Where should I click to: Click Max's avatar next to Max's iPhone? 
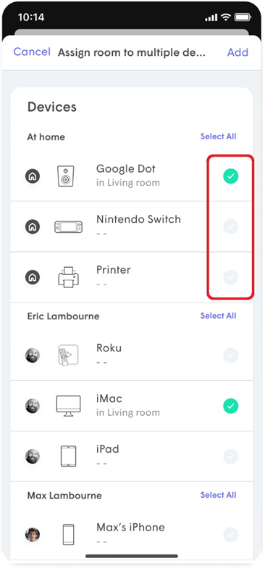pyautogui.click(x=33, y=534)
